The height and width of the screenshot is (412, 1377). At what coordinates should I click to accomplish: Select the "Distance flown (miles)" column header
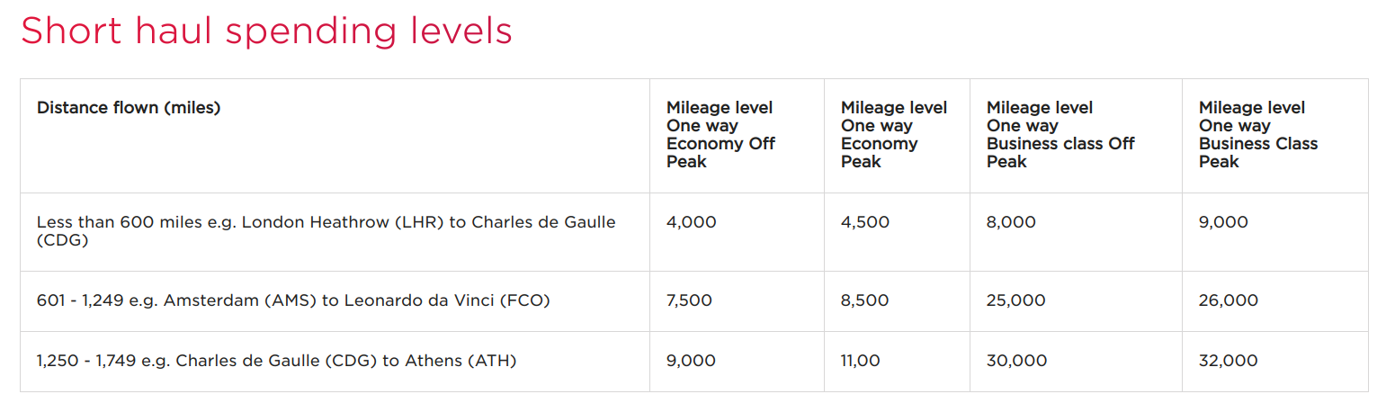(129, 108)
